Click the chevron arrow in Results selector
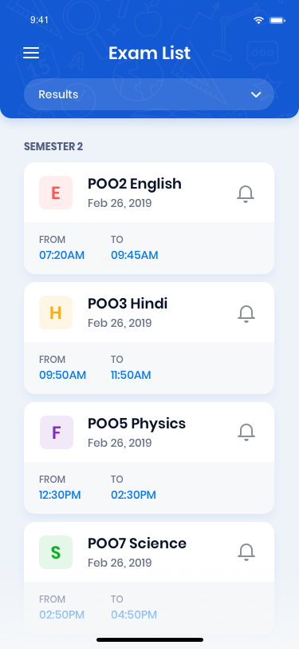The height and width of the screenshot is (649, 299). [256, 95]
